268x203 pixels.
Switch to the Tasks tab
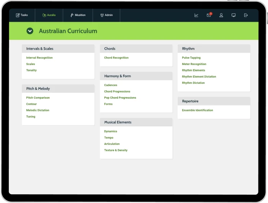(x=22, y=15)
